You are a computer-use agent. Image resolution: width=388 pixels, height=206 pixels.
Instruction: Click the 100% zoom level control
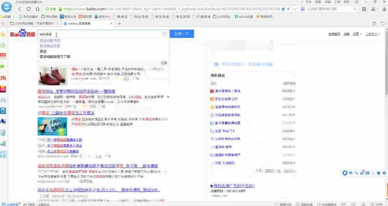point(377,204)
